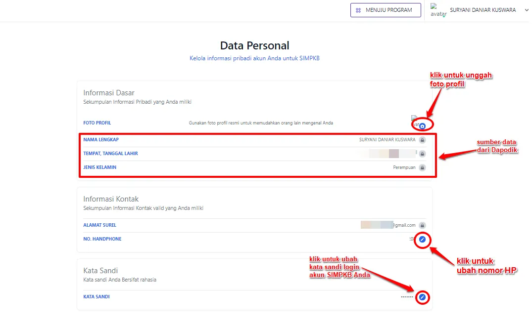This screenshot has width=532, height=327.
Task: Open the SURYANI DANIAR KUSWARA account menu
Action: pos(483,10)
